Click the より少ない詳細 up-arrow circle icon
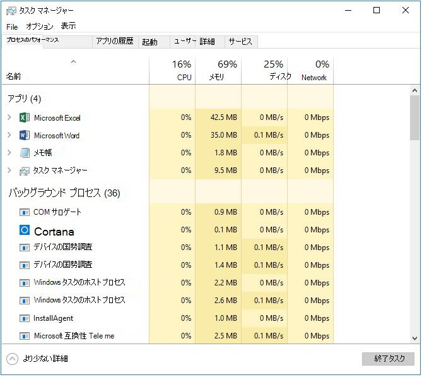Image resolution: width=422 pixels, height=377 pixels. [x=12, y=359]
